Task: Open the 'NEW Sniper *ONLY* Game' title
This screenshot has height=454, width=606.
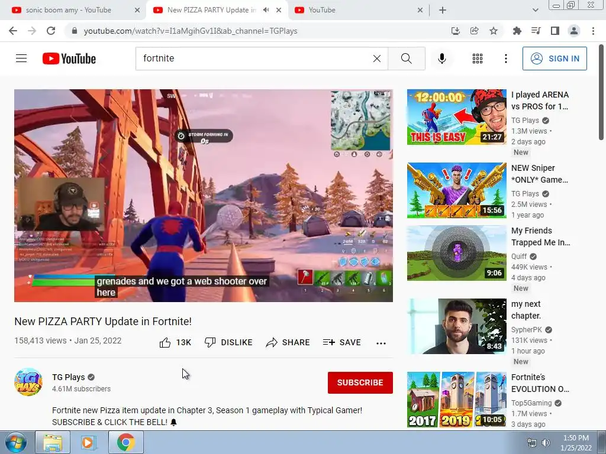Action: [540, 174]
